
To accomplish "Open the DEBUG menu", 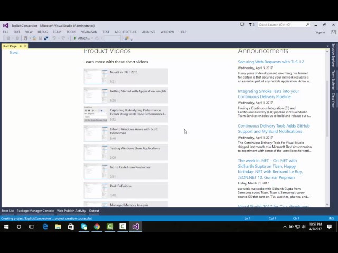I will (x=42, y=32).
